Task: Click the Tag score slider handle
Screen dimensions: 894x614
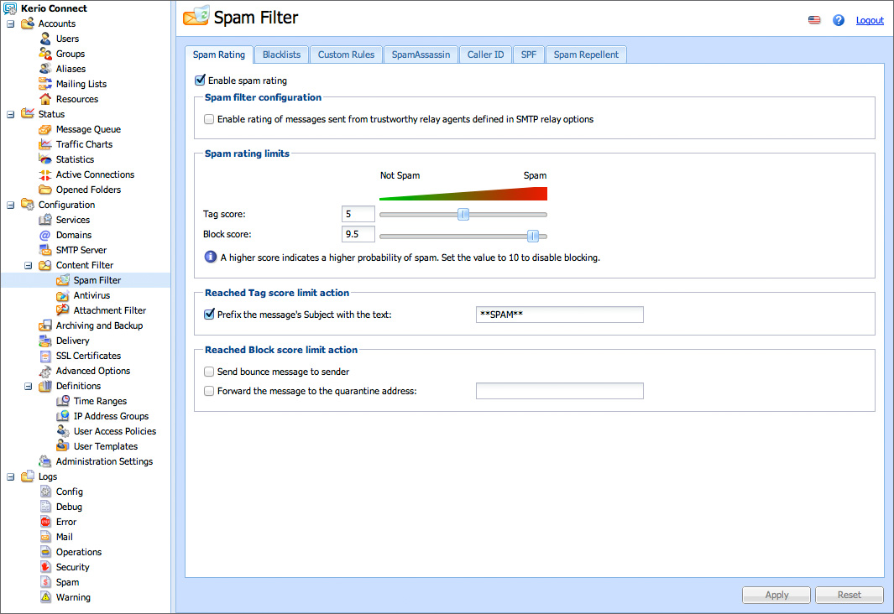Action: pos(463,214)
